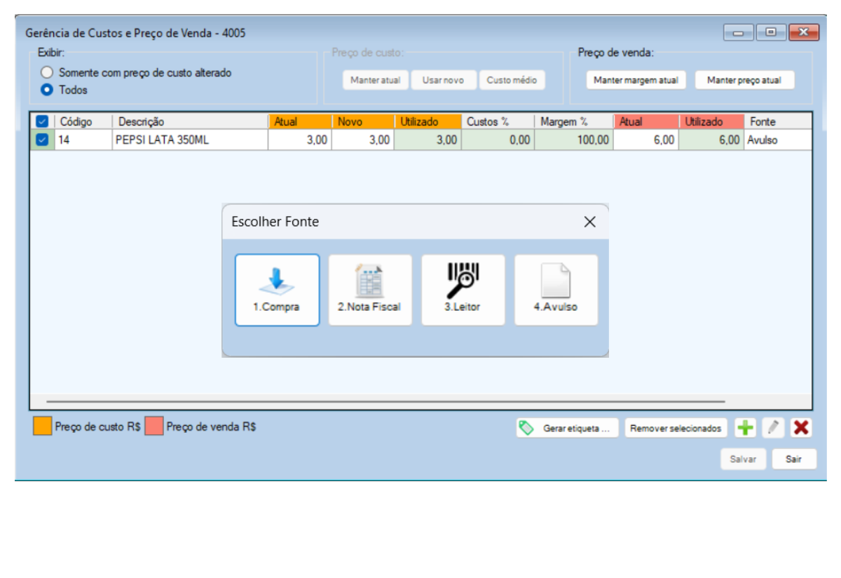Screen dimensions: 841x578
Task: Click the horizontal scrollbar of the grid
Action: pos(385,402)
